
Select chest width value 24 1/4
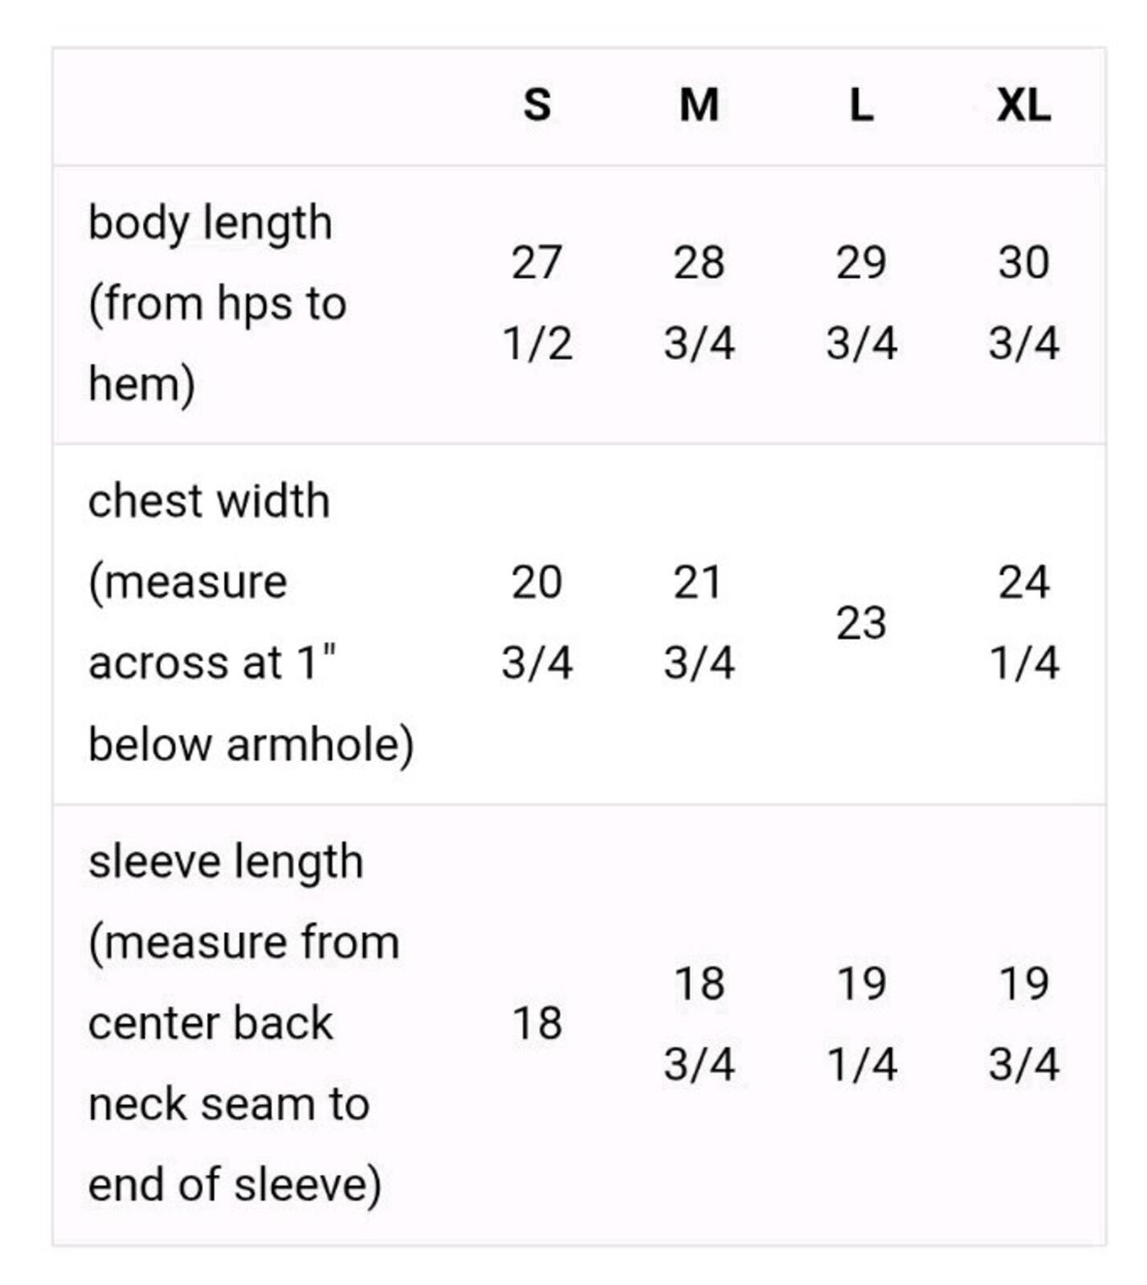pos(1023,622)
